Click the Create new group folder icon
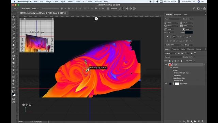This screenshot has height=123, width=218. 195,121
